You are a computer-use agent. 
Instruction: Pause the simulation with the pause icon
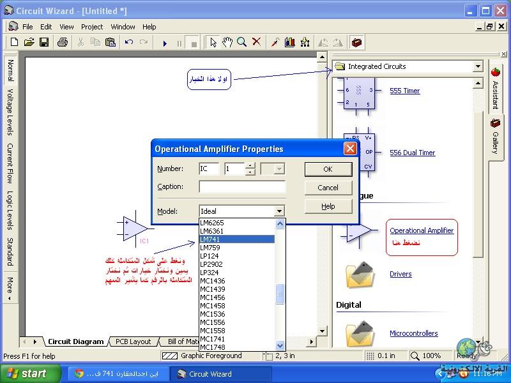(179, 43)
